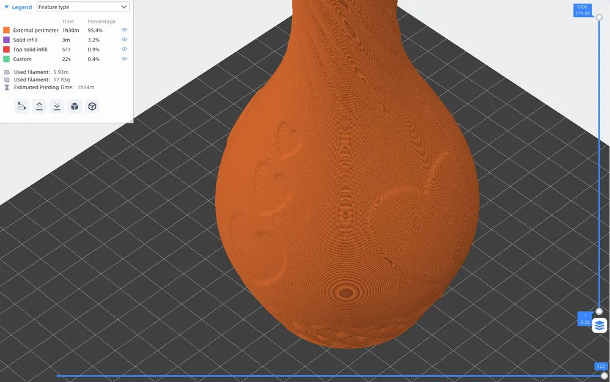Click top handle of vertical layer slider

[x=599, y=17]
